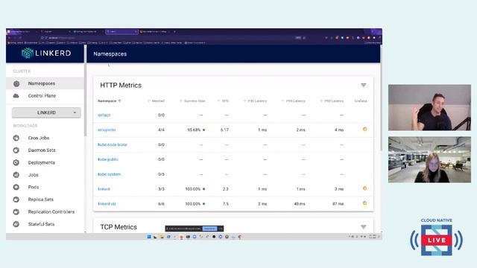Click the Windows Start button on taskbar
Image resolution: width=477 pixels, height=268 pixels.
[x=149, y=237]
